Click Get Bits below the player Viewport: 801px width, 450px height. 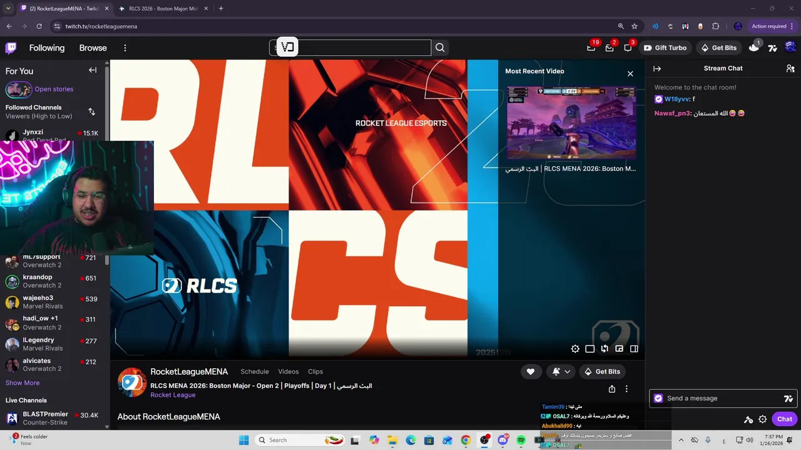(602, 371)
